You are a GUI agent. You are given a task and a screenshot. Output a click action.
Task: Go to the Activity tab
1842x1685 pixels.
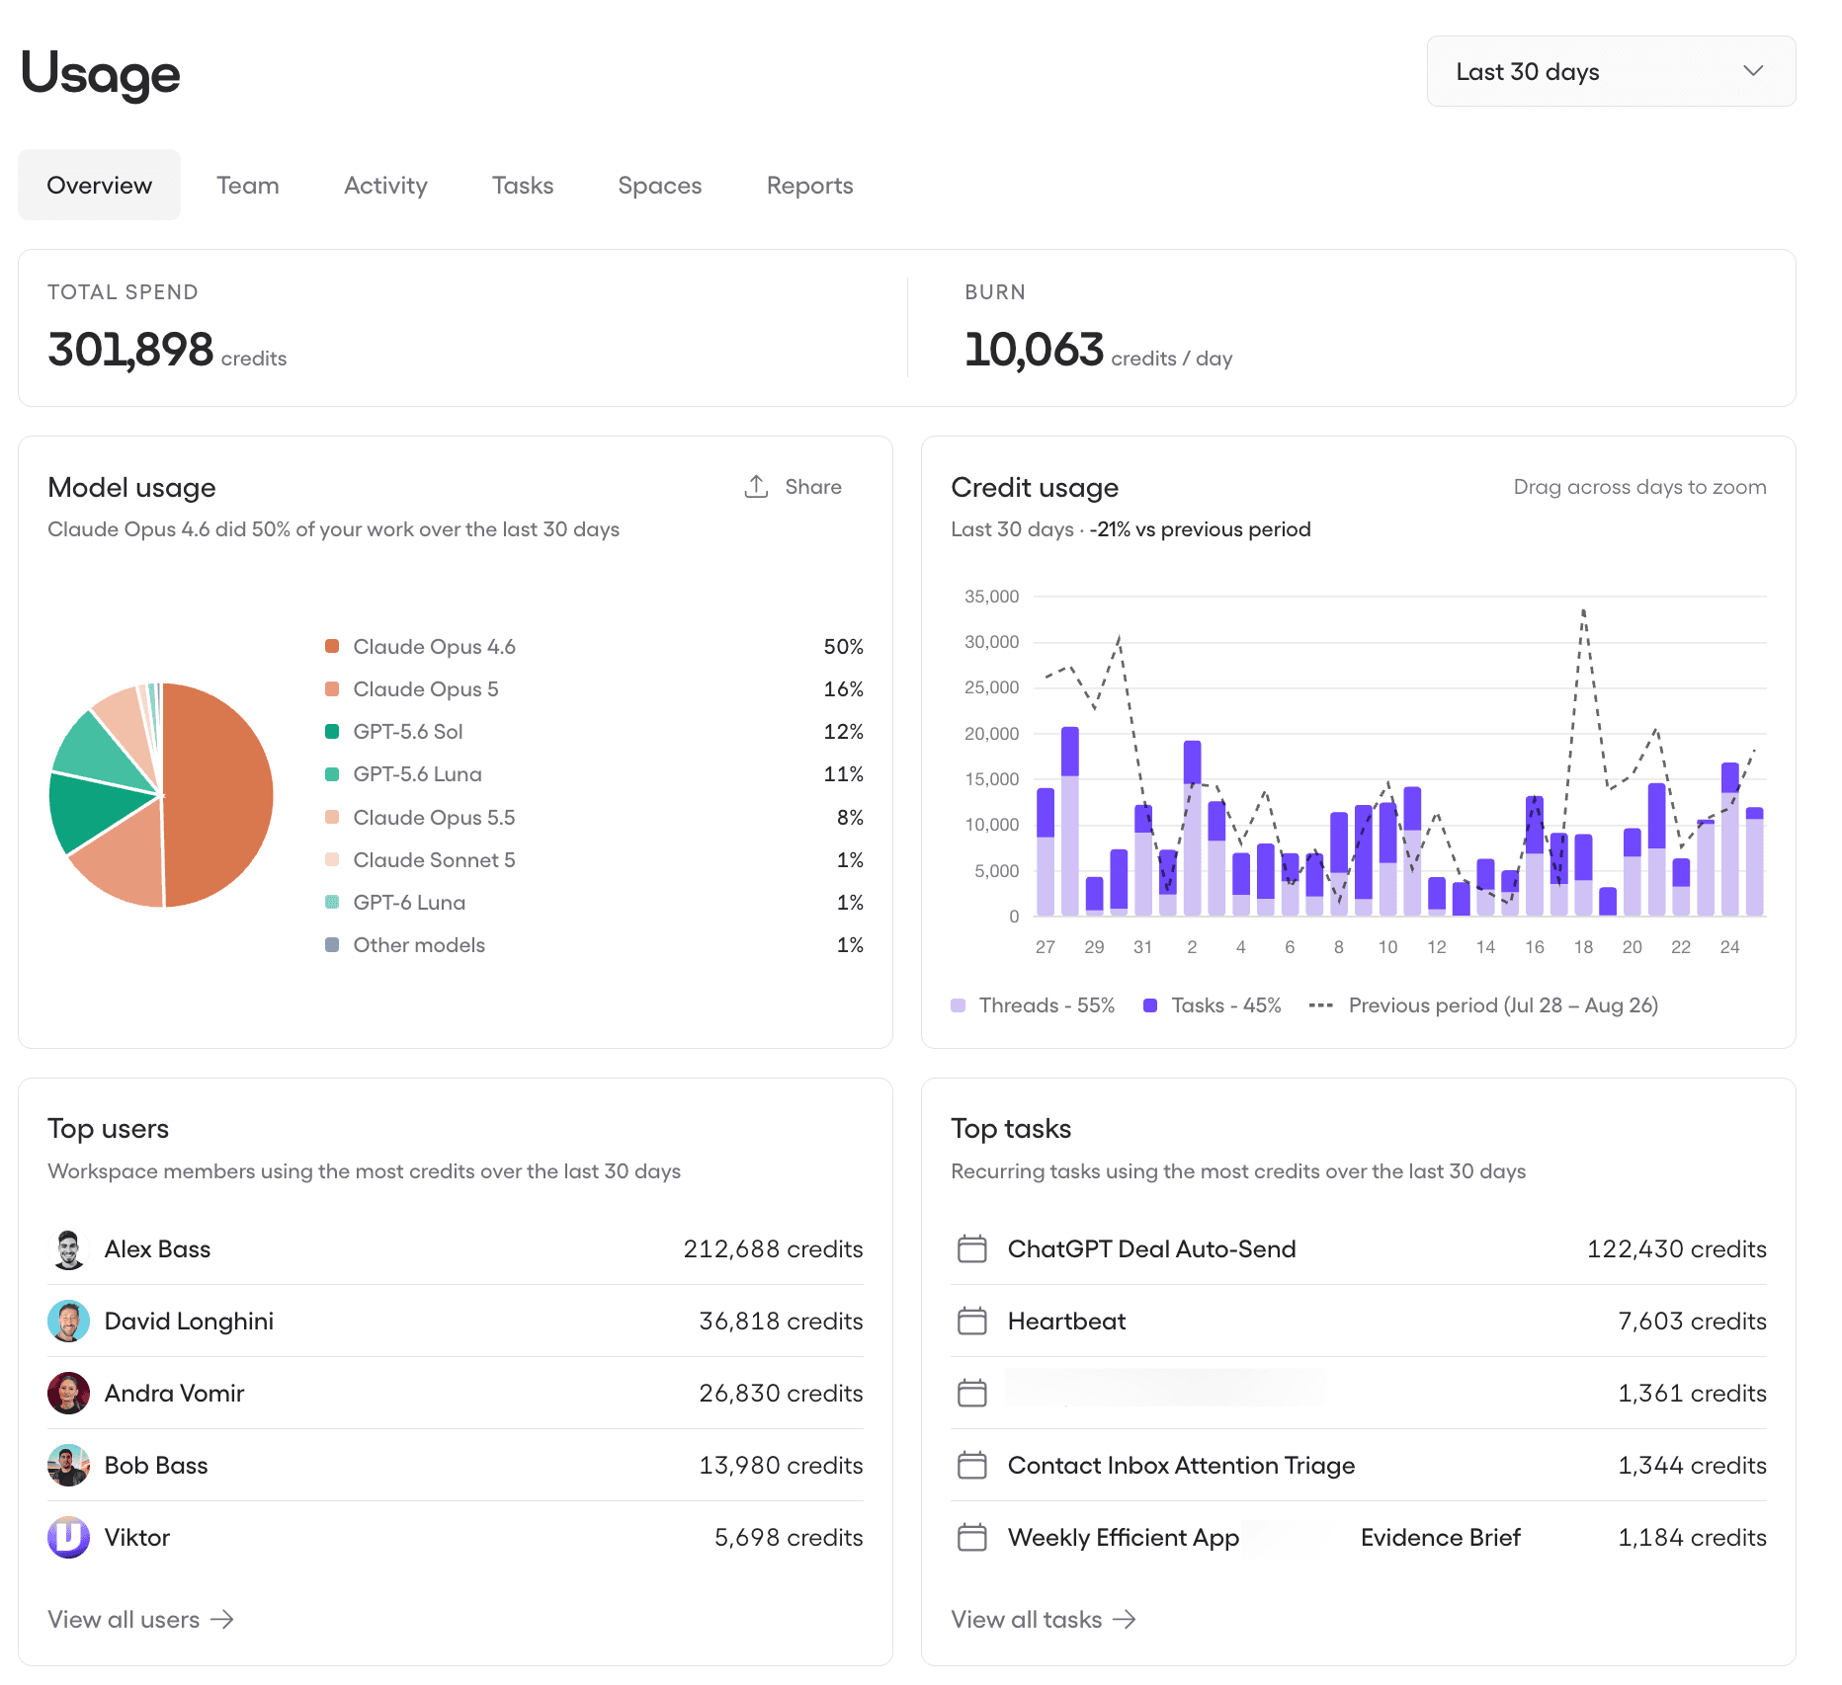[x=385, y=185]
